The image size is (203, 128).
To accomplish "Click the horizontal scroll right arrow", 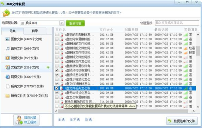I will pyautogui.click(x=194, y=111).
